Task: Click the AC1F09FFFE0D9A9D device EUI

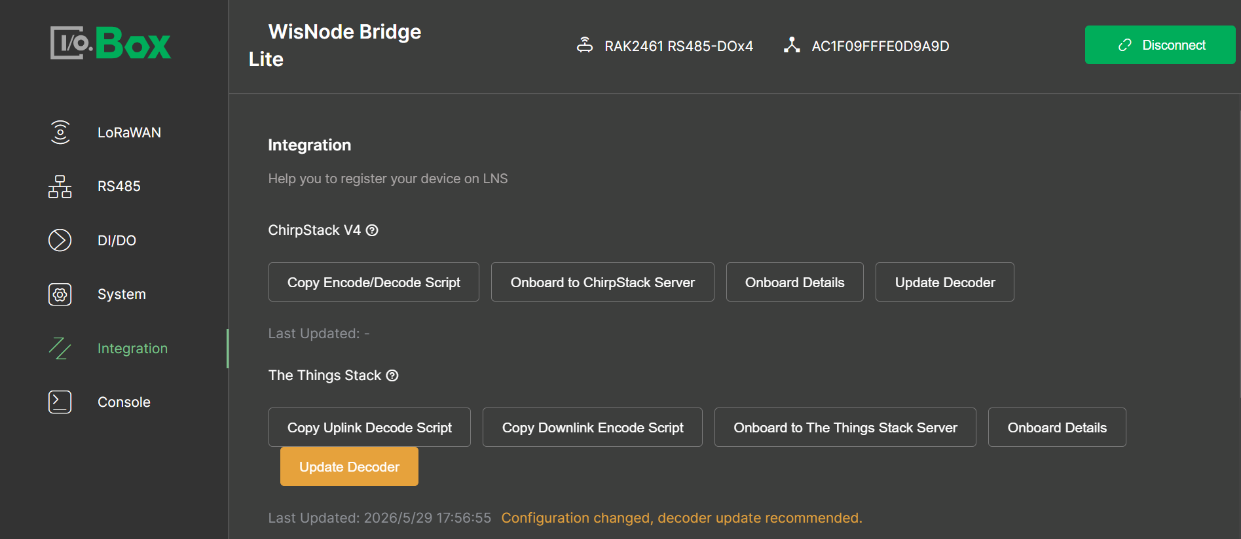Action: (880, 46)
